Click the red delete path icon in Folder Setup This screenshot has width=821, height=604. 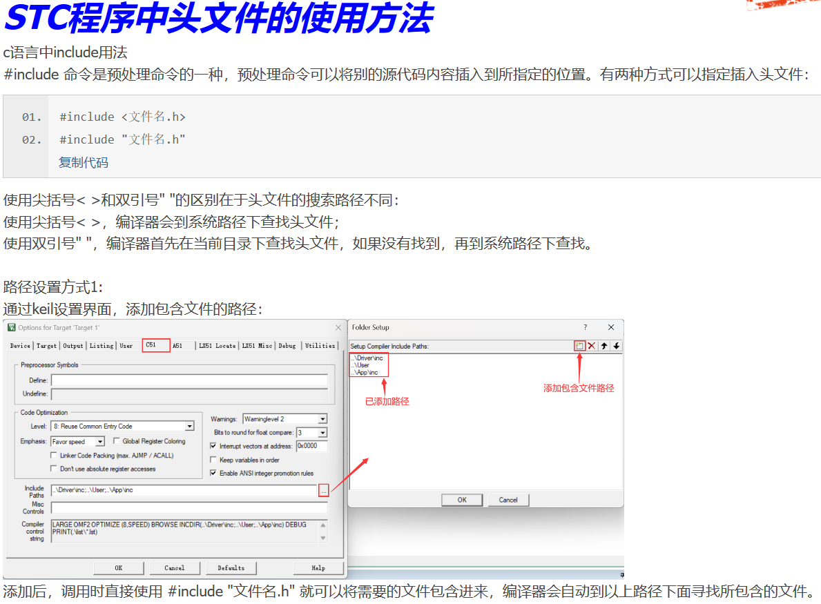point(592,346)
